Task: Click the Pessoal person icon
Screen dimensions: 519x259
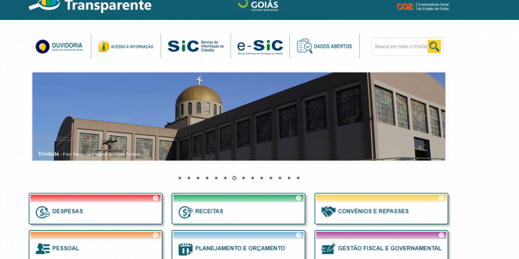Action: [x=43, y=249]
